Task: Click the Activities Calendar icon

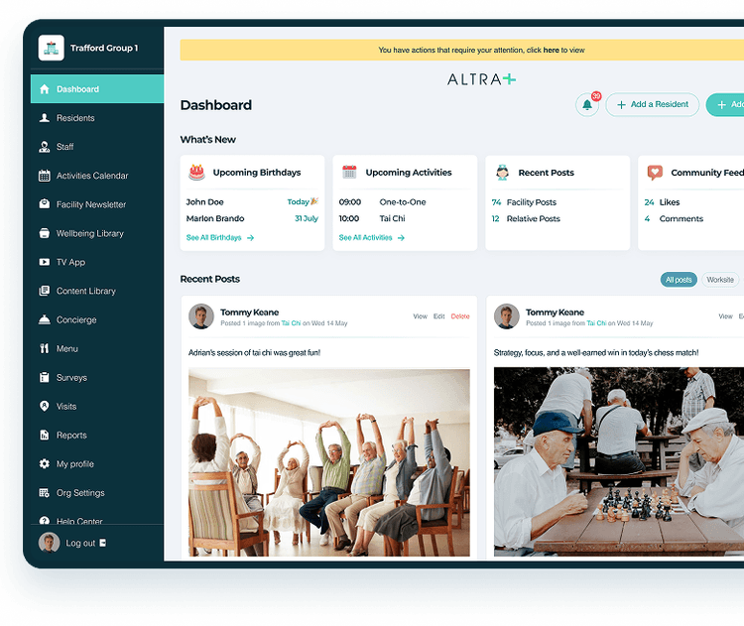Action: pos(44,176)
